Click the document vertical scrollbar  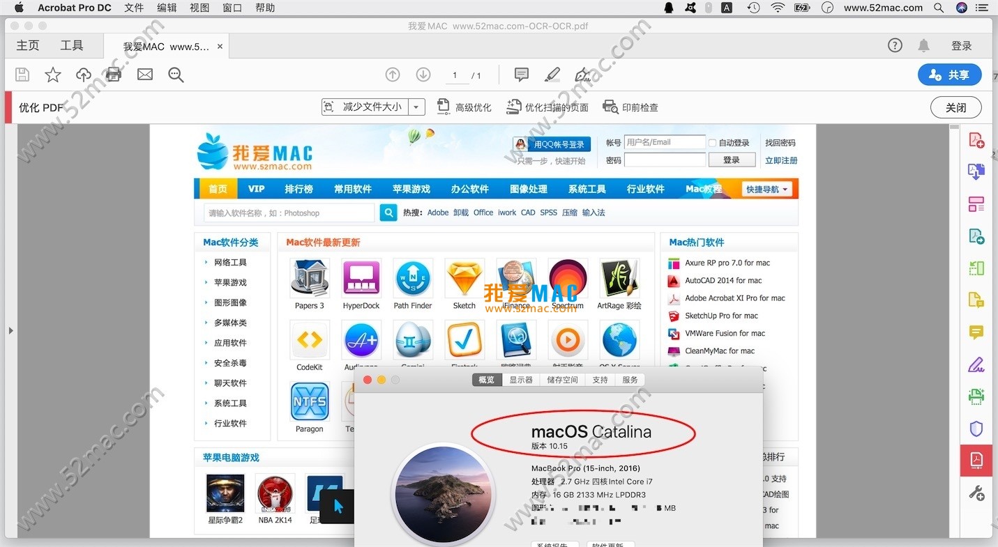[x=954, y=331]
